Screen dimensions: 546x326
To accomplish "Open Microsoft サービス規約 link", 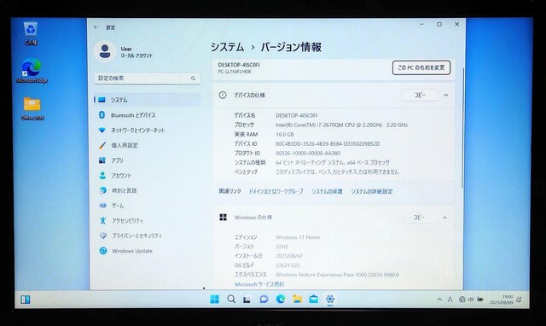I will click(259, 284).
